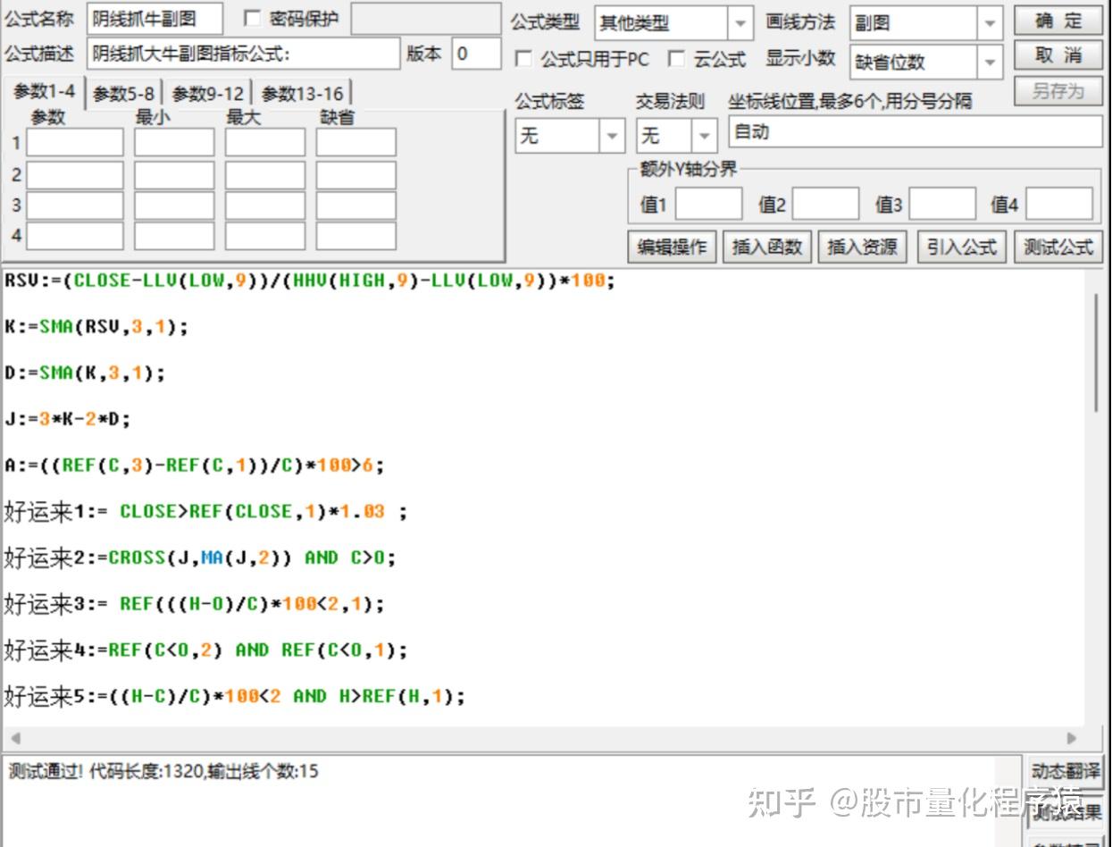Click row 2 最小 field
The image size is (1112, 847).
(174, 175)
